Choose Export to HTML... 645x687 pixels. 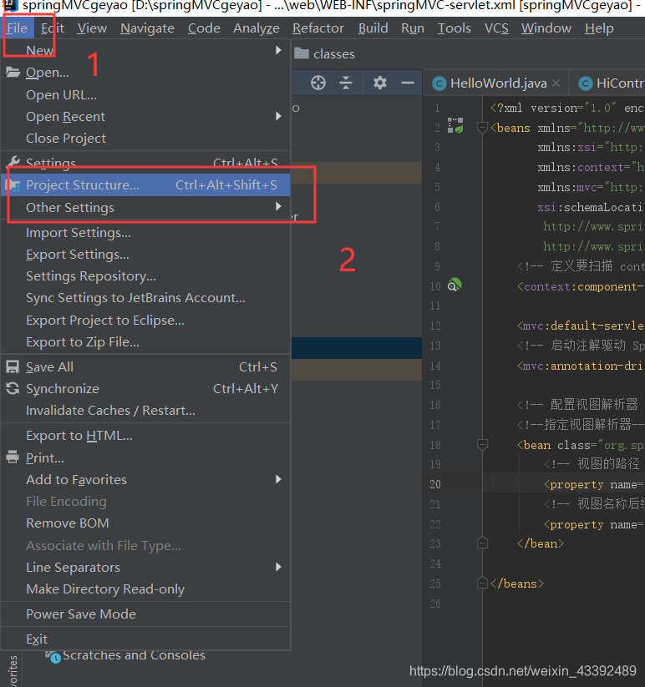pyautogui.click(x=145, y=436)
